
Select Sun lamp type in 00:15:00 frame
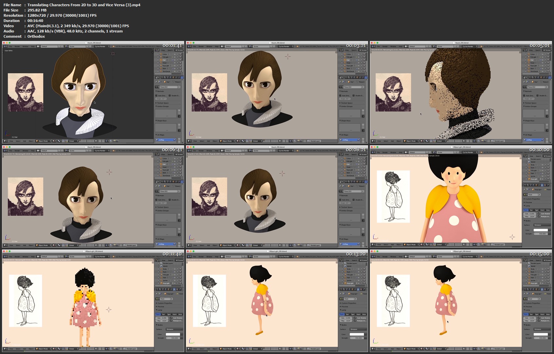click(x=531, y=314)
